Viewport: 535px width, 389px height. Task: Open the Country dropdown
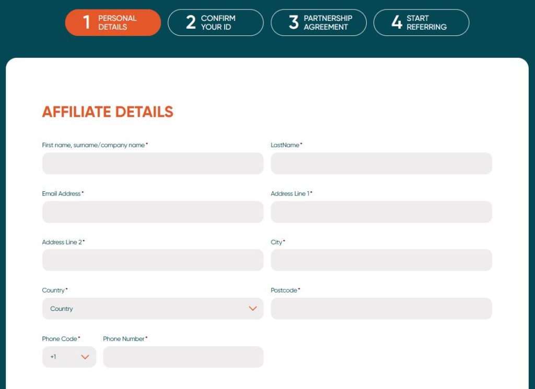pos(153,309)
